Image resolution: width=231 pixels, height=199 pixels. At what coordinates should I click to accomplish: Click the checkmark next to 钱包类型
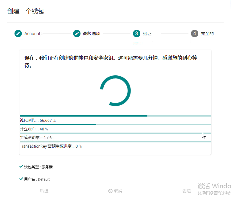(x=21, y=166)
